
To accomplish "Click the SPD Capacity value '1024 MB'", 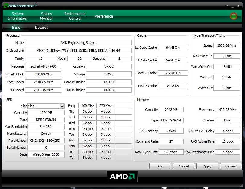I will point(46,113).
